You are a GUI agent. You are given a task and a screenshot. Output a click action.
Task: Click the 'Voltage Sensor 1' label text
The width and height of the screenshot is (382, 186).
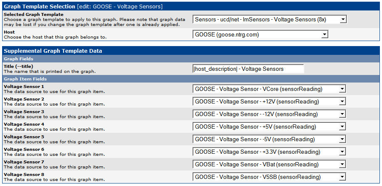point(24,86)
